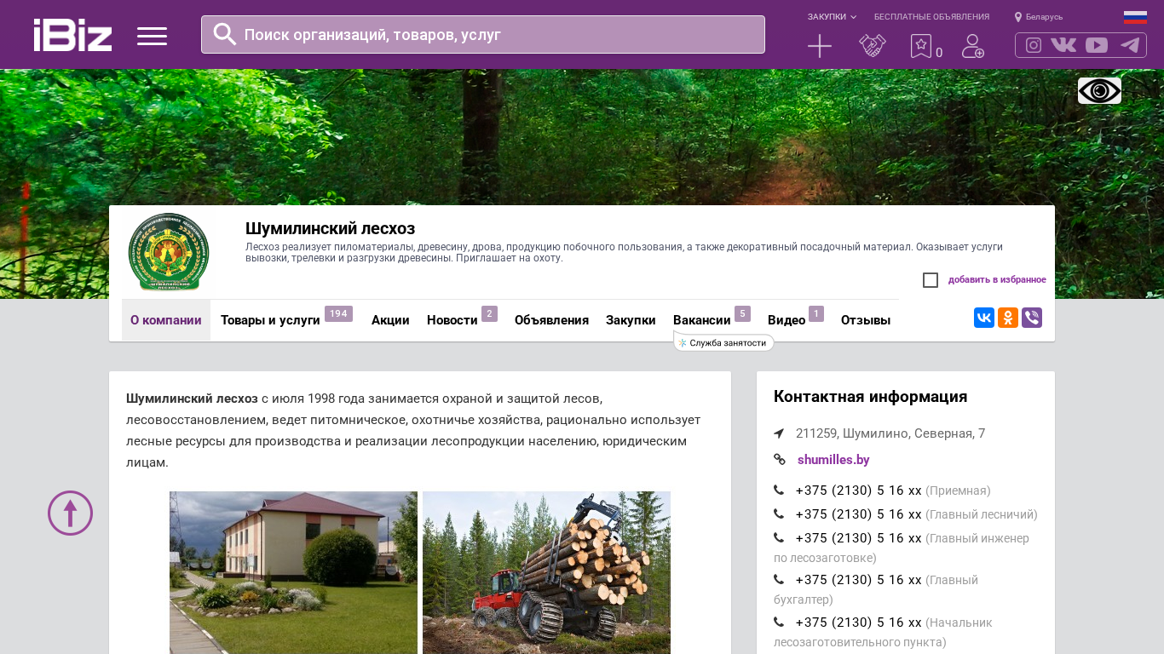Share via VK blue button
The height and width of the screenshot is (654, 1164).
click(x=984, y=318)
